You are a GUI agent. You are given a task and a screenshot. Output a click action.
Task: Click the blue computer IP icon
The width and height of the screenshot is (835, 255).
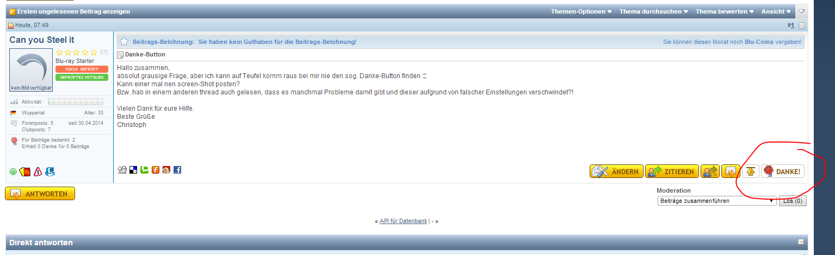click(x=50, y=171)
